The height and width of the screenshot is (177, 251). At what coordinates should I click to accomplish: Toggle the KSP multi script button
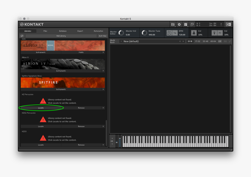(x=220, y=41)
